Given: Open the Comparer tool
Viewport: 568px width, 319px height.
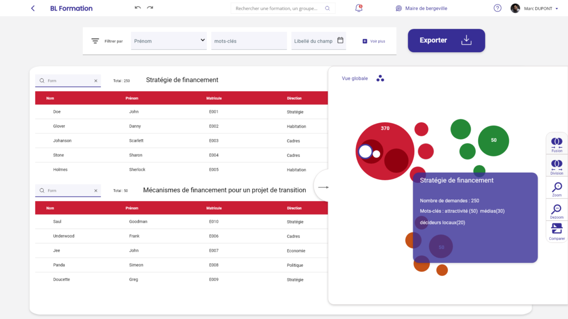Looking at the screenshot, I should point(557,230).
